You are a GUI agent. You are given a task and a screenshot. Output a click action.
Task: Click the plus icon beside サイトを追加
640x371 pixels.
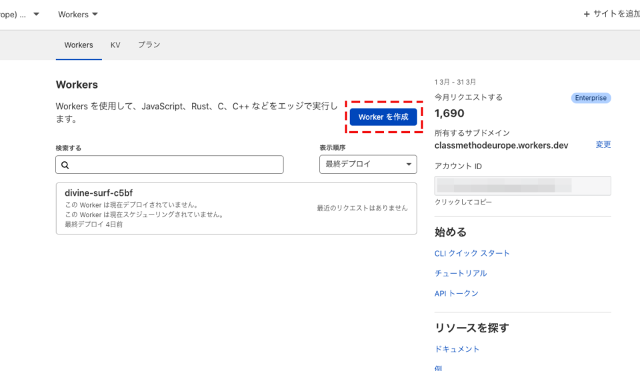pyautogui.click(x=587, y=14)
